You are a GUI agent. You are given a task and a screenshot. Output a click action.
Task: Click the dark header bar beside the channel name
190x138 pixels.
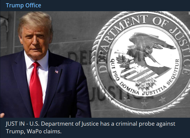point(118,6)
